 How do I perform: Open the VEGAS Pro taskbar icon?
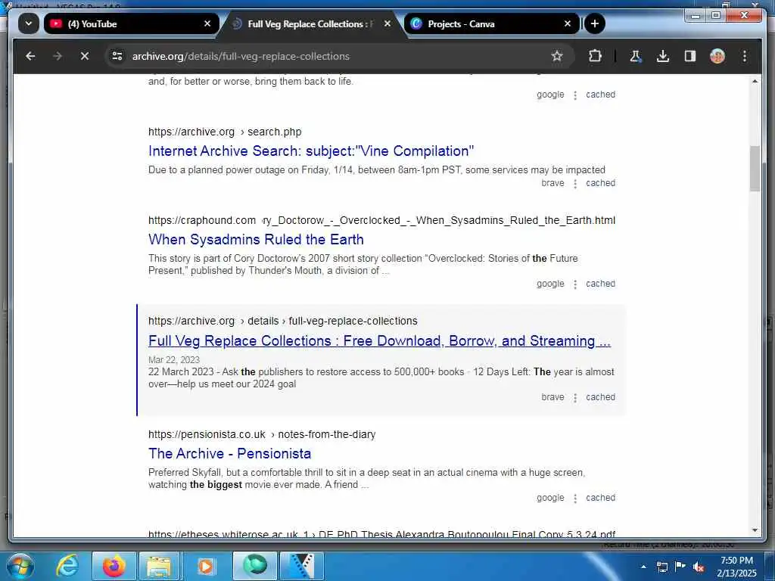tap(301, 566)
